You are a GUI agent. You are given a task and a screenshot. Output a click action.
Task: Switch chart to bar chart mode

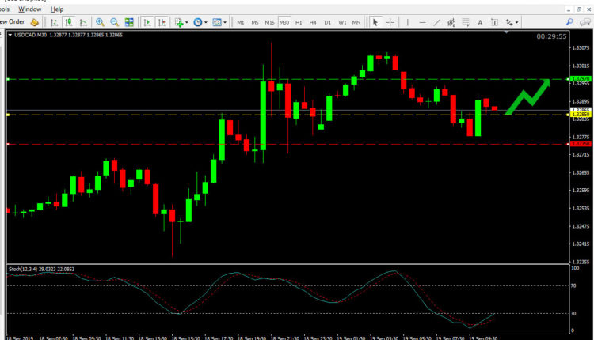pyautogui.click(x=55, y=22)
